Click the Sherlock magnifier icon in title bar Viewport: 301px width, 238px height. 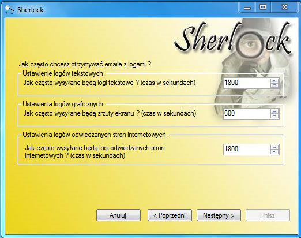pyautogui.click(x=9, y=10)
